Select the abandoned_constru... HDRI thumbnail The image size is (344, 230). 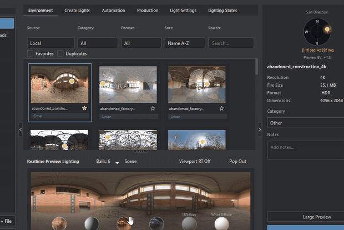[59, 84]
